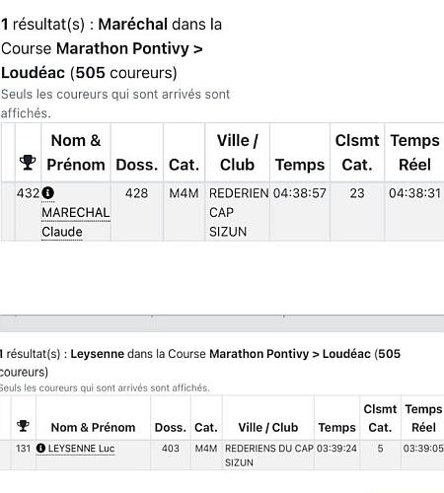Image resolution: width=444 pixels, height=493 pixels.
Task: Open the info icon next to MARECHAL Claude
Action: pyautogui.click(x=48, y=192)
